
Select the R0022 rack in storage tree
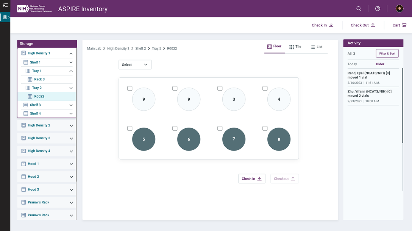pyautogui.click(x=39, y=96)
